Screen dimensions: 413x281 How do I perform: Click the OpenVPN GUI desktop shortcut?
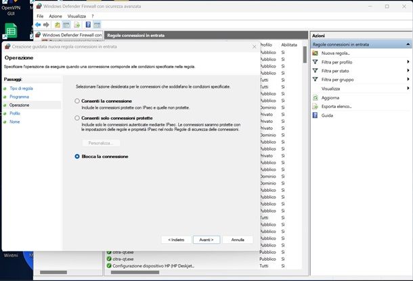[11, 8]
